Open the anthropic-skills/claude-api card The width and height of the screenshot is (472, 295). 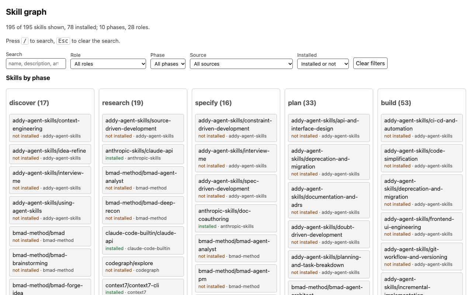(143, 154)
